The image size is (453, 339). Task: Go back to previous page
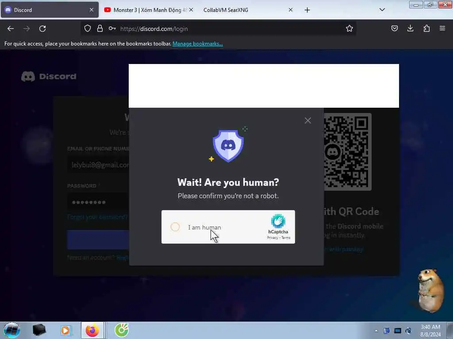point(11,29)
